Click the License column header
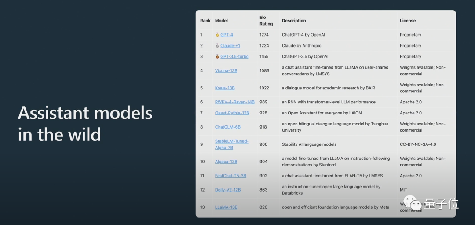The image size is (475, 225). [x=408, y=21]
